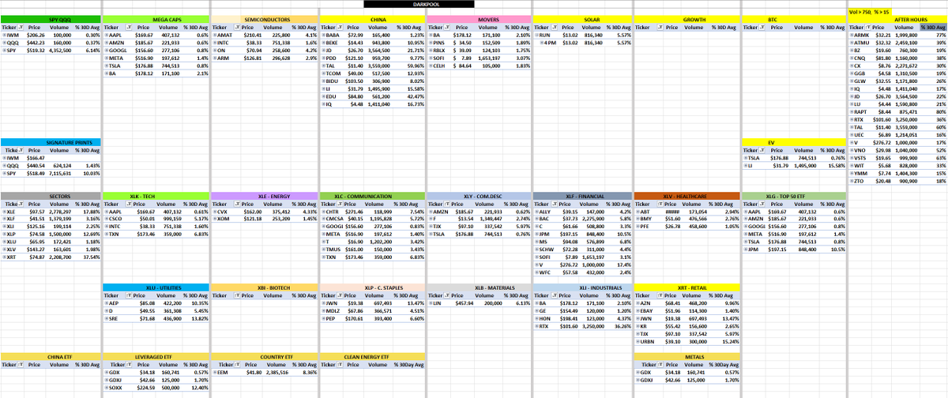Screen dimensions: 948x398
Task: Expand the GOOGL row in MEGA CAPS table
Action: tap(107, 50)
